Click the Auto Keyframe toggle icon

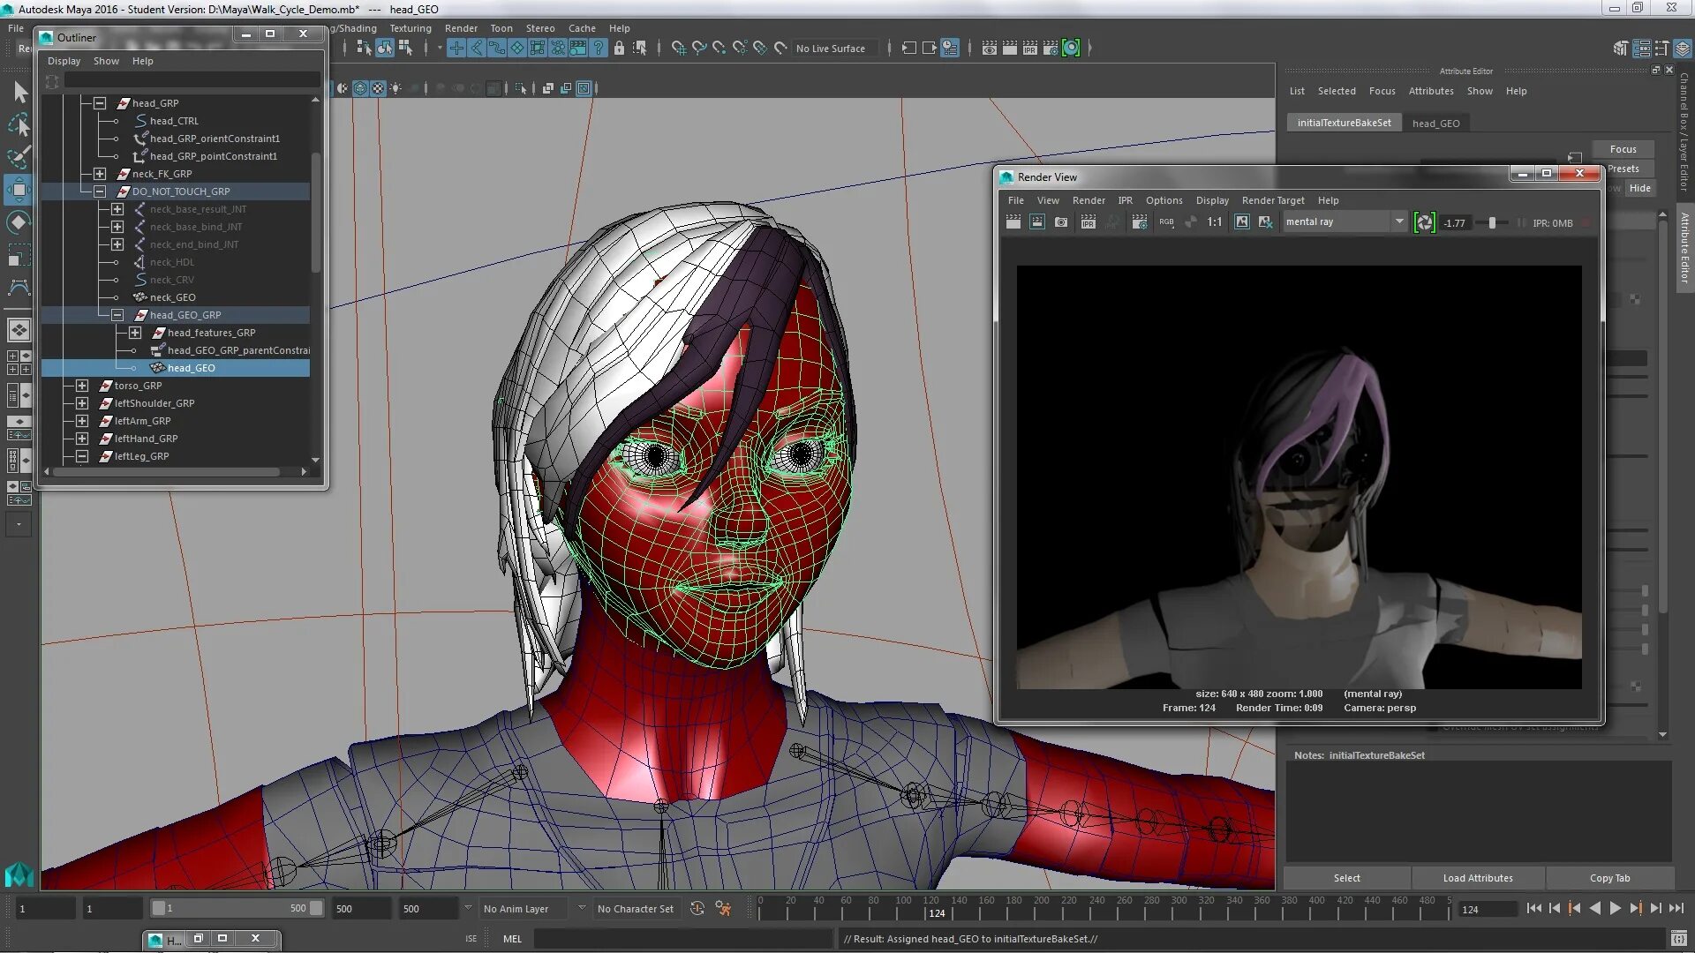click(697, 908)
